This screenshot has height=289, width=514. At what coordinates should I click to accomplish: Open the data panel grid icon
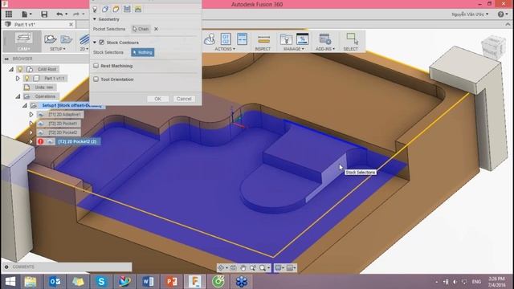click(x=9, y=14)
